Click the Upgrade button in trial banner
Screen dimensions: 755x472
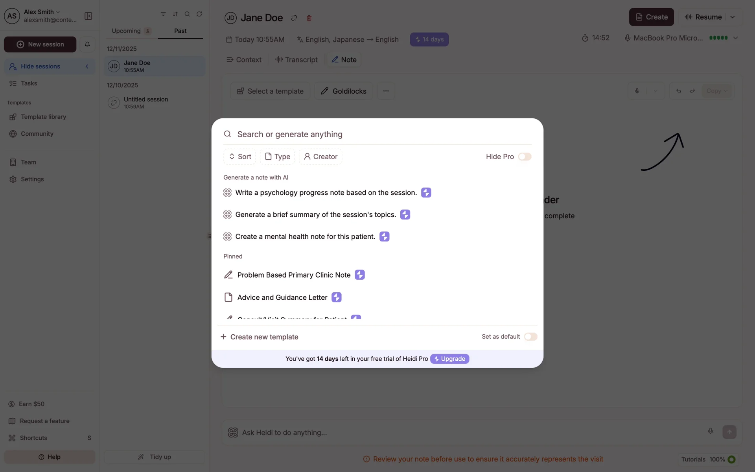449,359
